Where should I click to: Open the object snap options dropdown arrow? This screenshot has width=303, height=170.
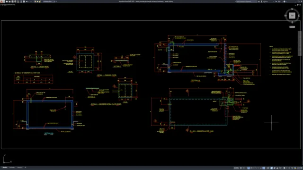266,168
